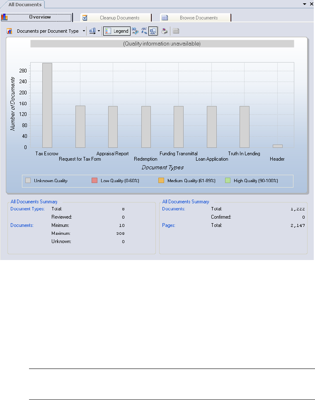Click the Loan Application bar
This screenshot has width=315, height=400.
coord(212,127)
